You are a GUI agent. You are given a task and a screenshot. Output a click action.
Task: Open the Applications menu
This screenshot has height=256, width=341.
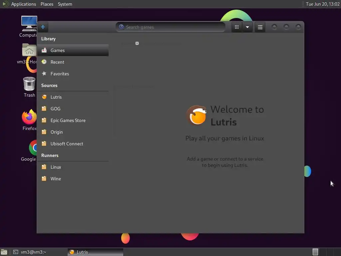[24, 4]
